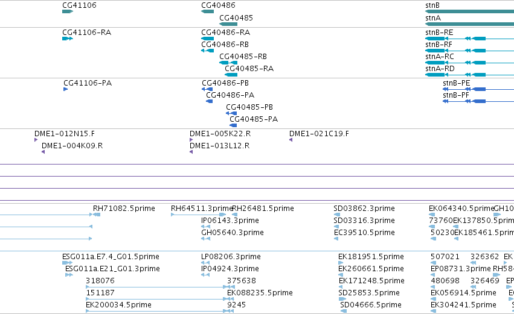Click the 151187 feature label

pyautogui.click(x=100, y=293)
